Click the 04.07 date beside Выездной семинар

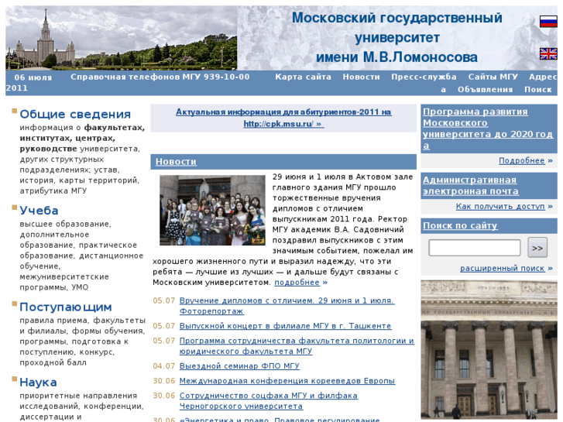[x=163, y=365]
